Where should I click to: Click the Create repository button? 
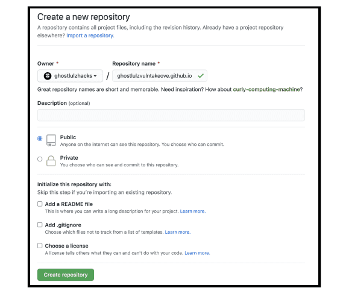pos(66,275)
